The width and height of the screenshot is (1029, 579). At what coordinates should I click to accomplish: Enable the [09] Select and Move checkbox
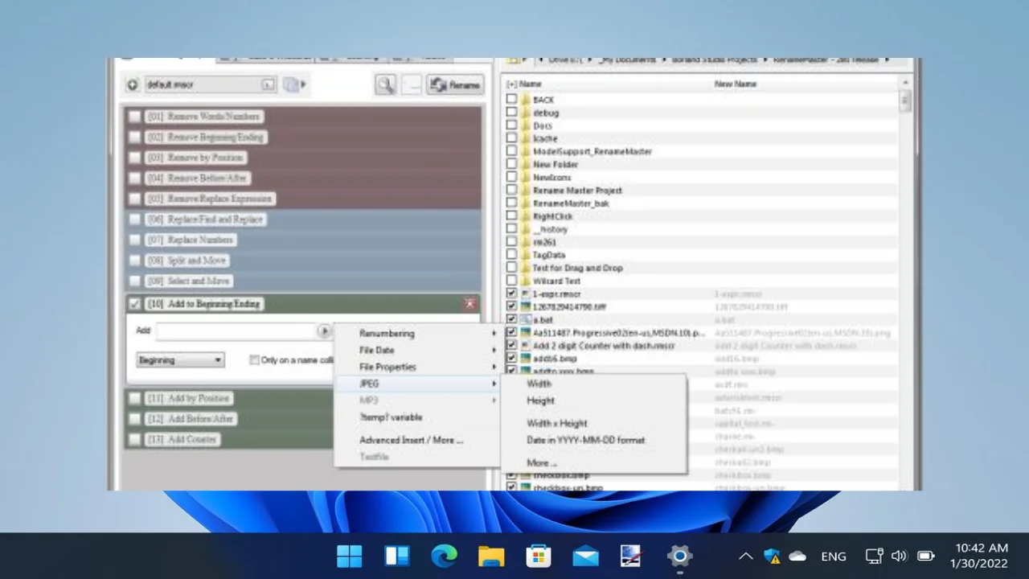point(134,281)
